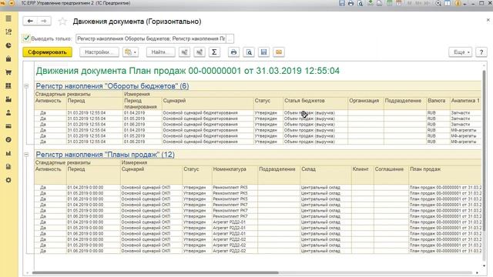The image size is (493, 277).
Task: Click the expand all groups toolbar icon
Action: click(185, 52)
